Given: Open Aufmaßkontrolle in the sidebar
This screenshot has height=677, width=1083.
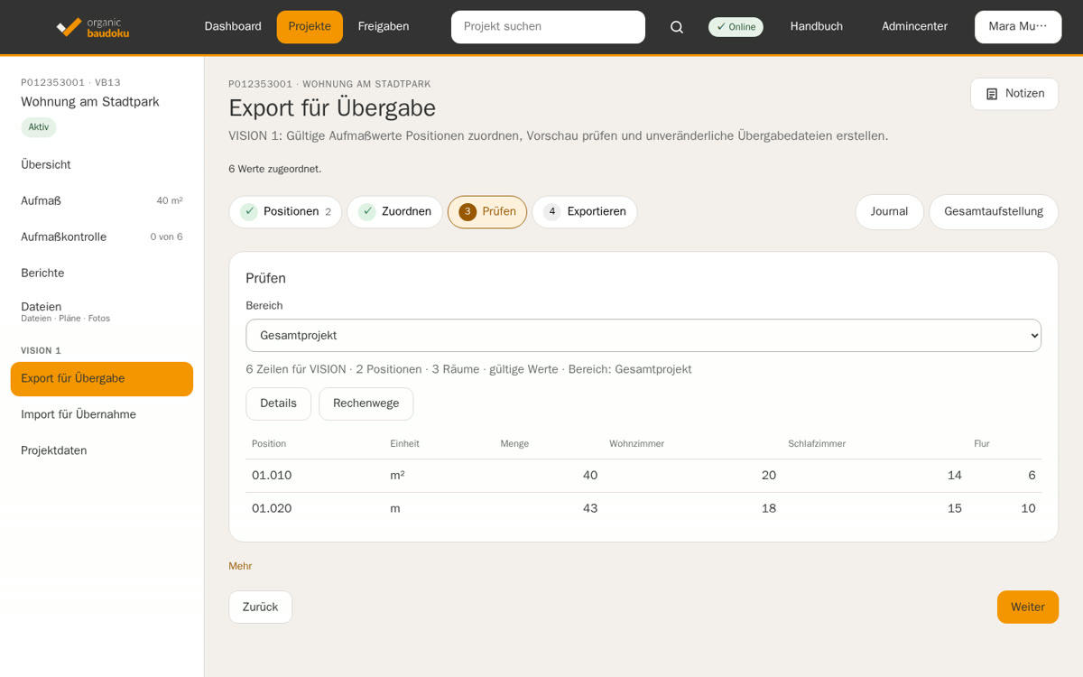Looking at the screenshot, I should click(102, 237).
